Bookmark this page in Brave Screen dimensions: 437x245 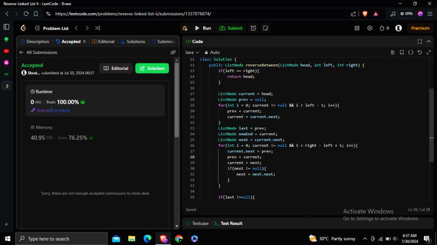(x=36, y=14)
